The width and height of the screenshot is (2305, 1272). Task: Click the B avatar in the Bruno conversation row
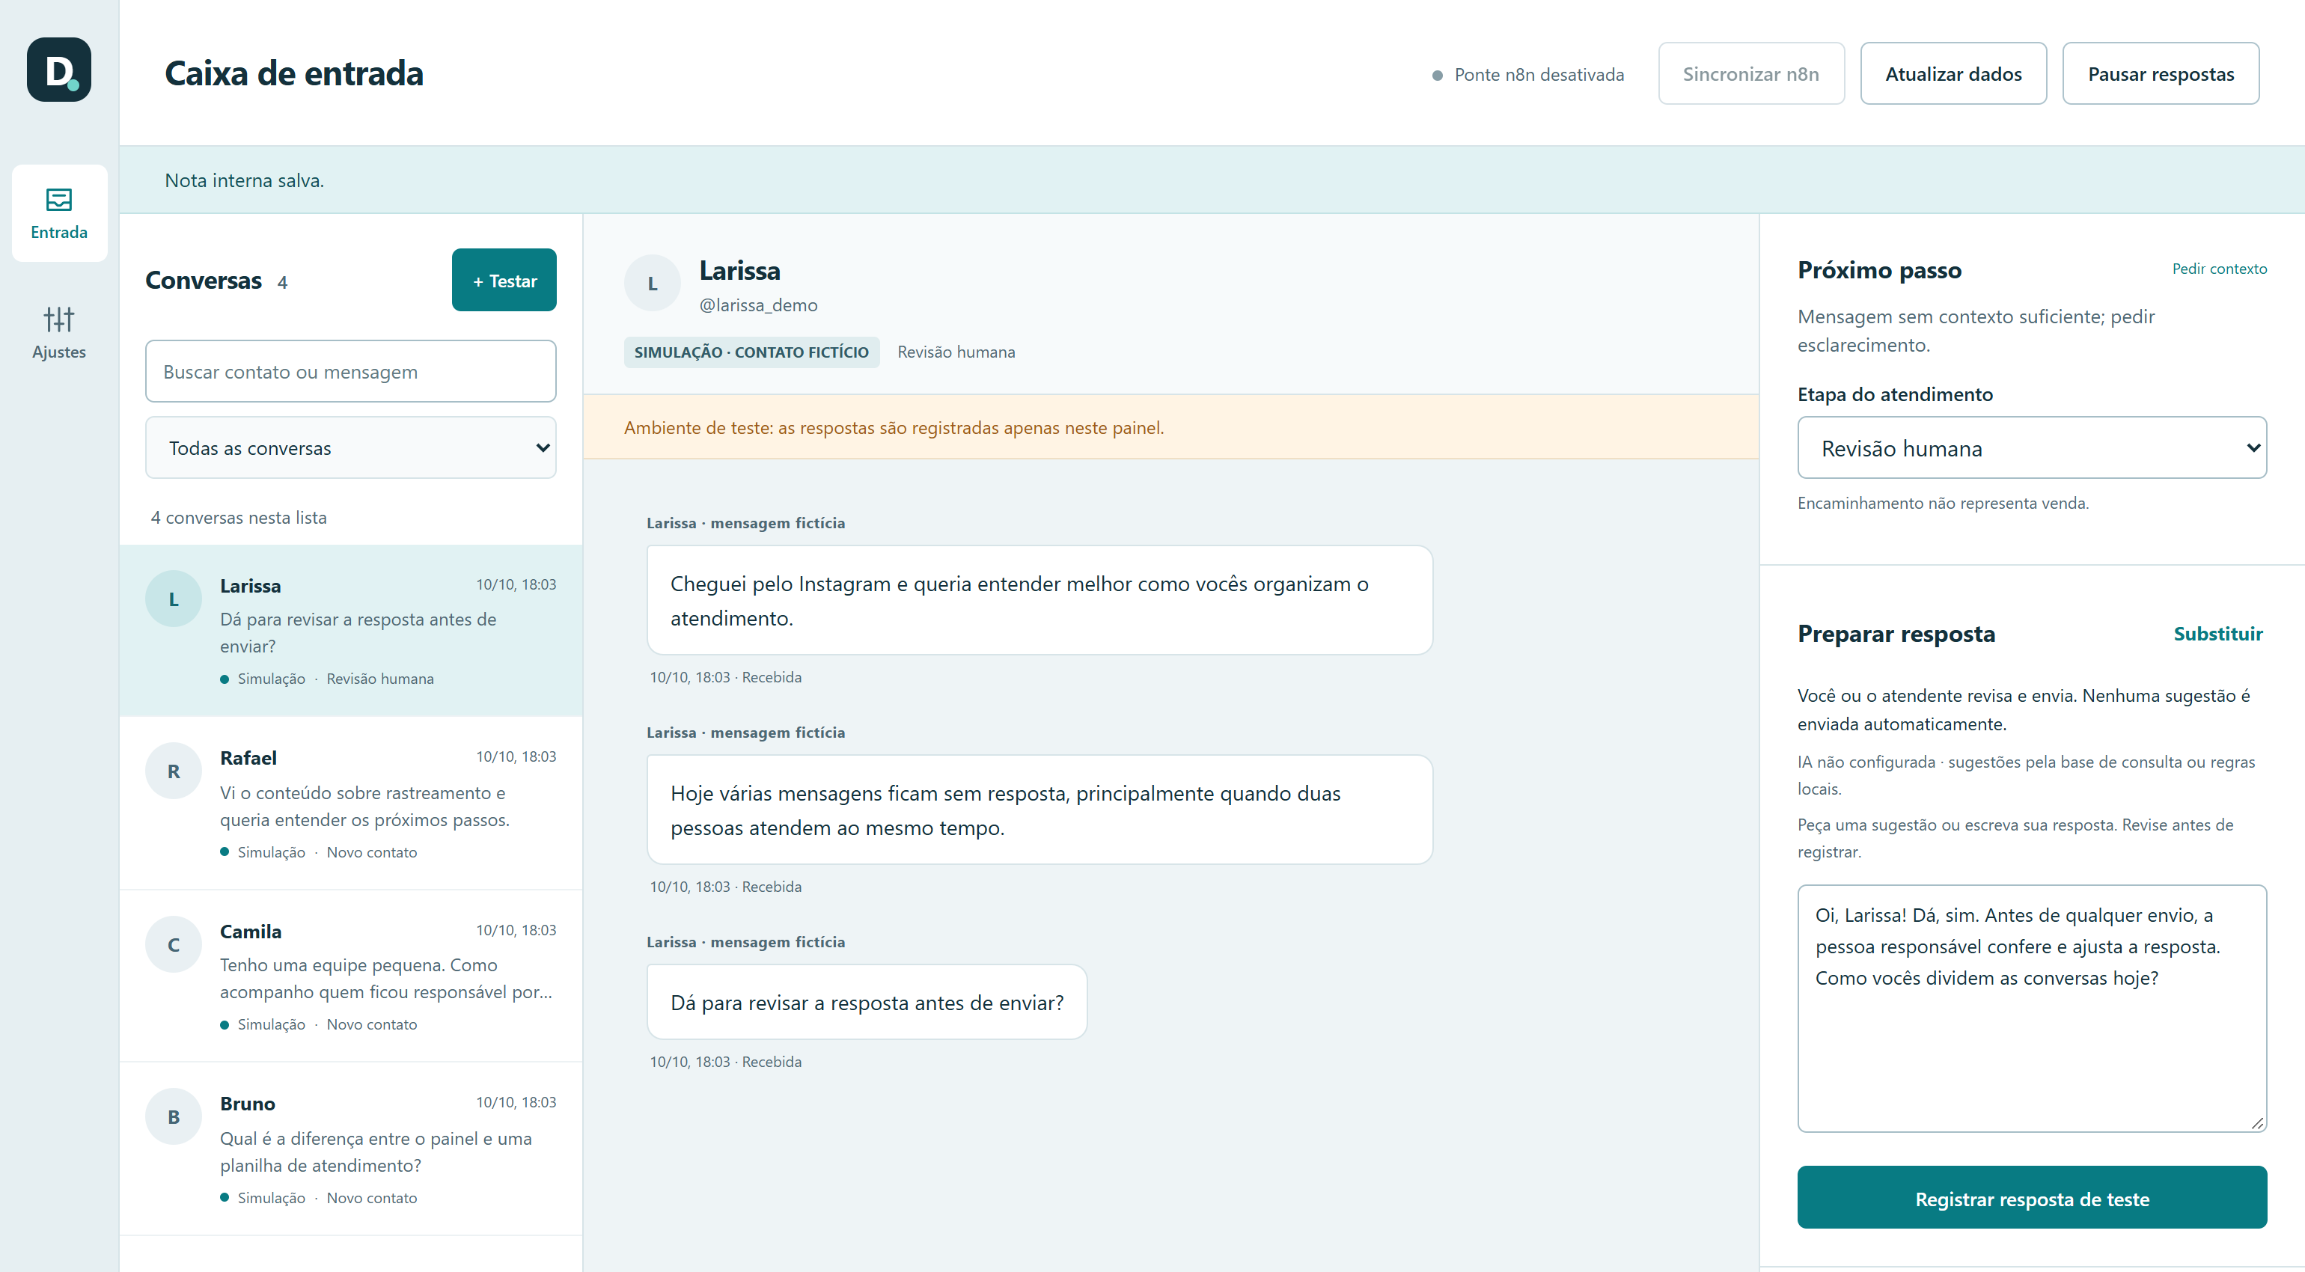pos(174,1116)
